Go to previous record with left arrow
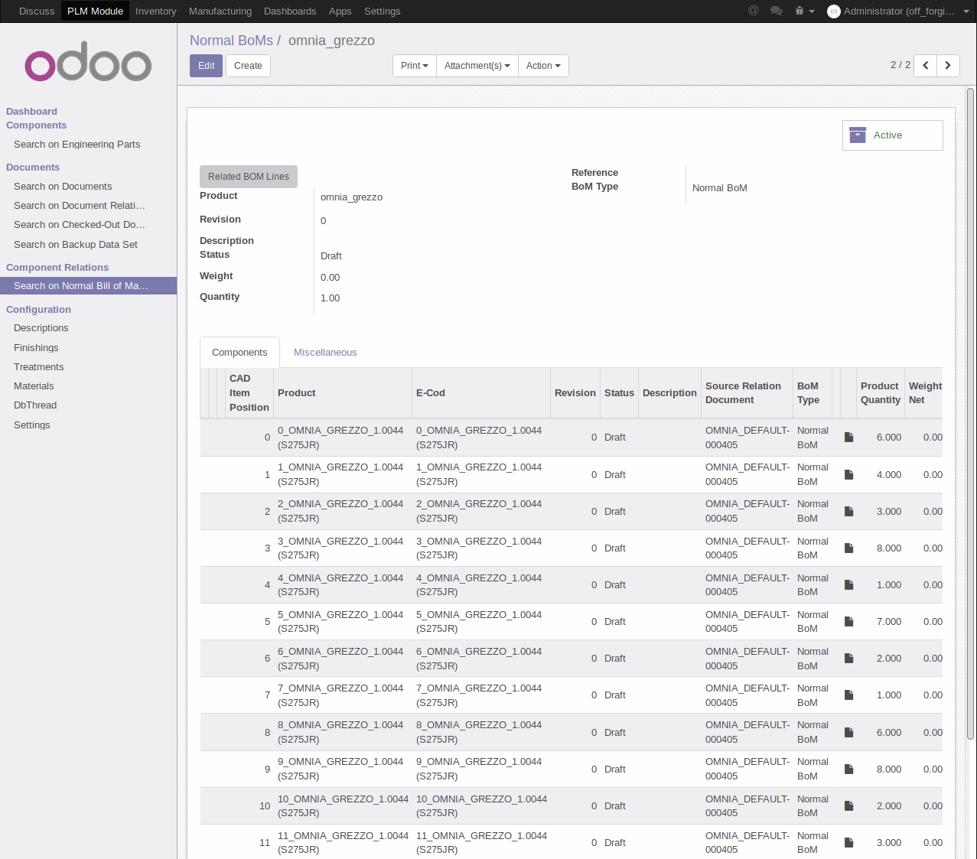 click(x=925, y=66)
